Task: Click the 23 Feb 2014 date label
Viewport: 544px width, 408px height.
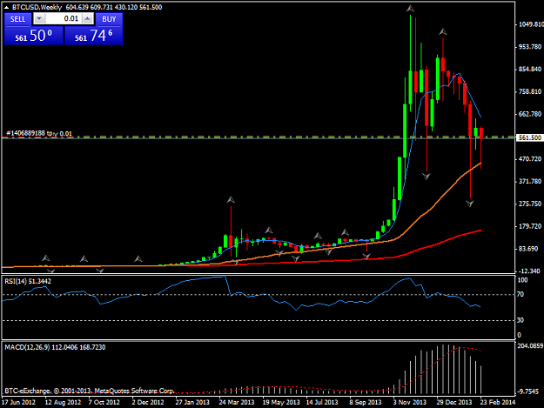Action: point(498,402)
